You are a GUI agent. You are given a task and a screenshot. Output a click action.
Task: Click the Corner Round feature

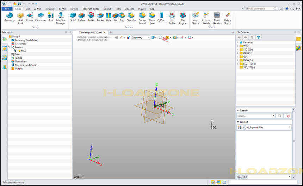pos(142,19)
